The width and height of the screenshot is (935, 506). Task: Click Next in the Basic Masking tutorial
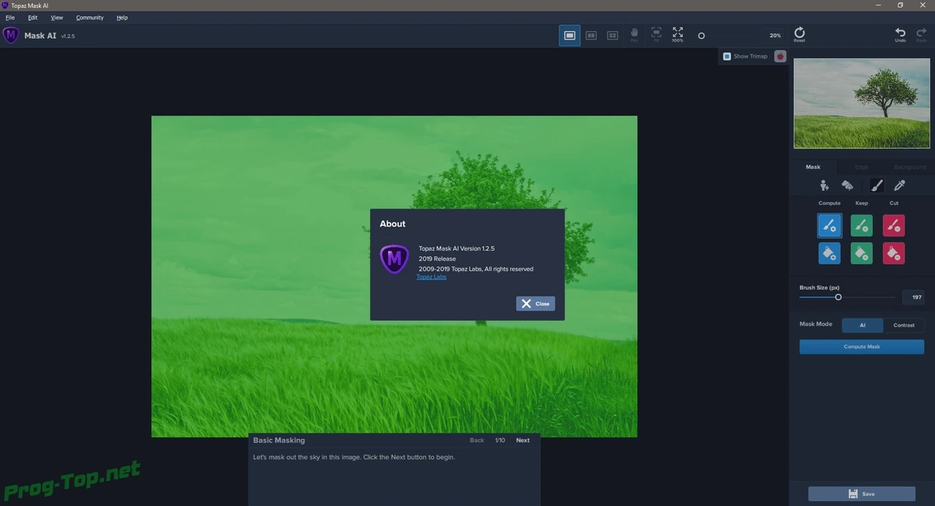pos(523,440)
